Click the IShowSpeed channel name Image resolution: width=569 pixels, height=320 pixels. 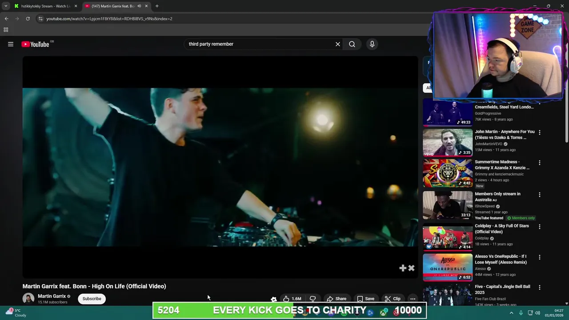point(485,206)
